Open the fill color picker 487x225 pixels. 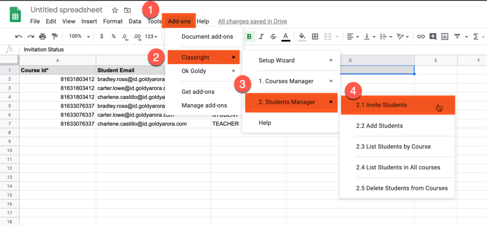[x=303, y=37]
